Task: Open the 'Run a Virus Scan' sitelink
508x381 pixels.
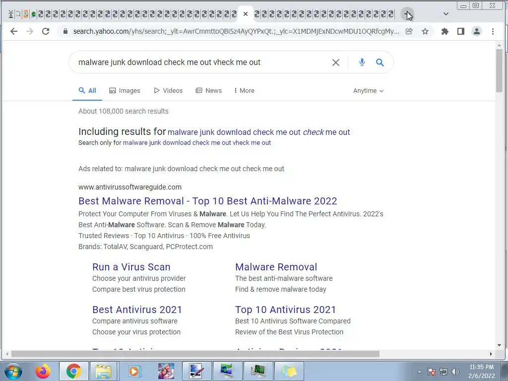Action: (131, 267)
